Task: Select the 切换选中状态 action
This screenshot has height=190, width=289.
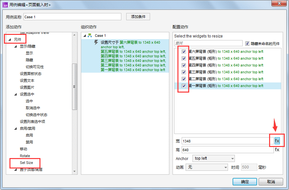Action: [37, 115]
